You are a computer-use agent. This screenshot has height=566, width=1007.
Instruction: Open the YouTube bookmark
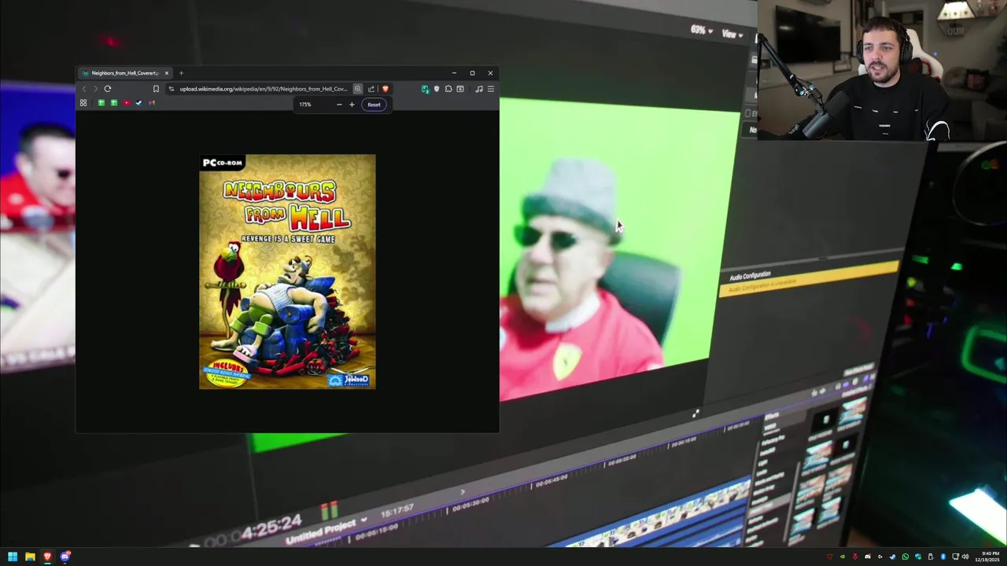tap(127, 103)
